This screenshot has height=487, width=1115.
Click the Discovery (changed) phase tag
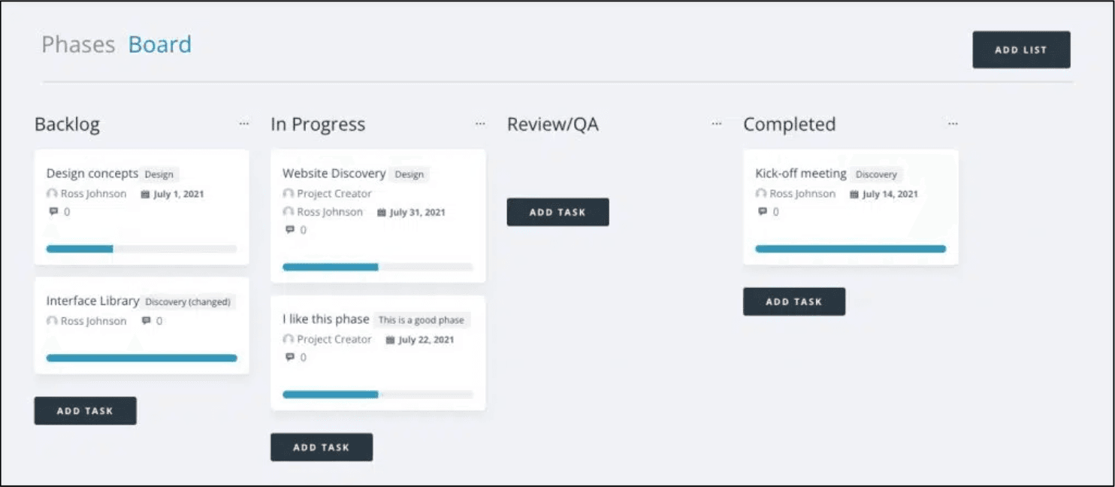188,302
